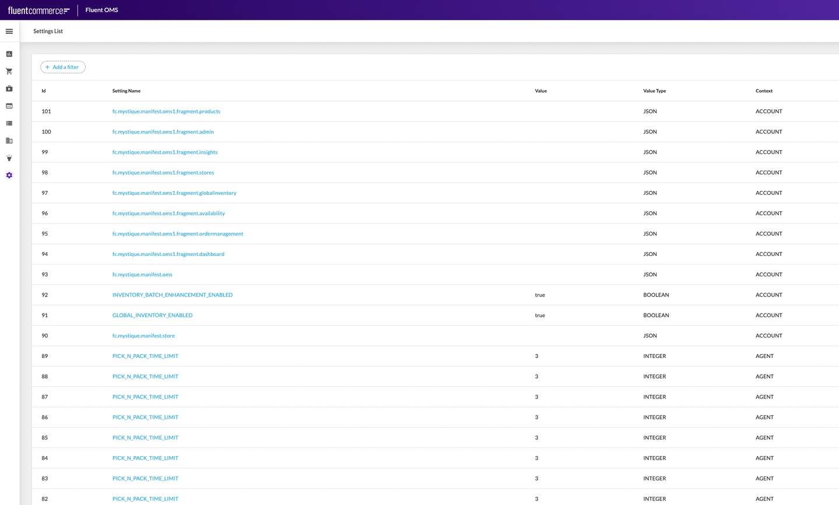Open the INVENTORY_BATCH_ENHANCEMENT_ENABLED setting
This screenshot has height=505, width=839.
coord(172,294)
